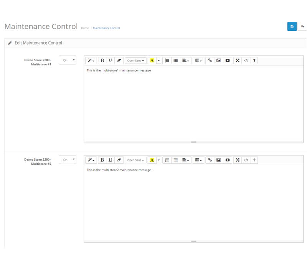The image size is (307, 269).
Task: Toggle fullscreen in Multistore #1 editor
Action: pos(238,61)
